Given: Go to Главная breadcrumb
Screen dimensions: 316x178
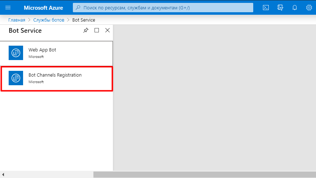Looking at the screenshot, I should [17, 20].
